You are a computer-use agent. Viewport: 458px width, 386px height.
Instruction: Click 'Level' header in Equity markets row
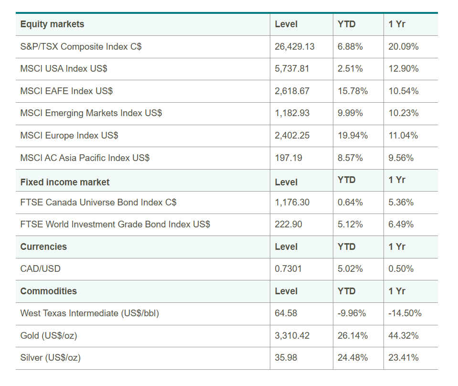coord(286,24)
